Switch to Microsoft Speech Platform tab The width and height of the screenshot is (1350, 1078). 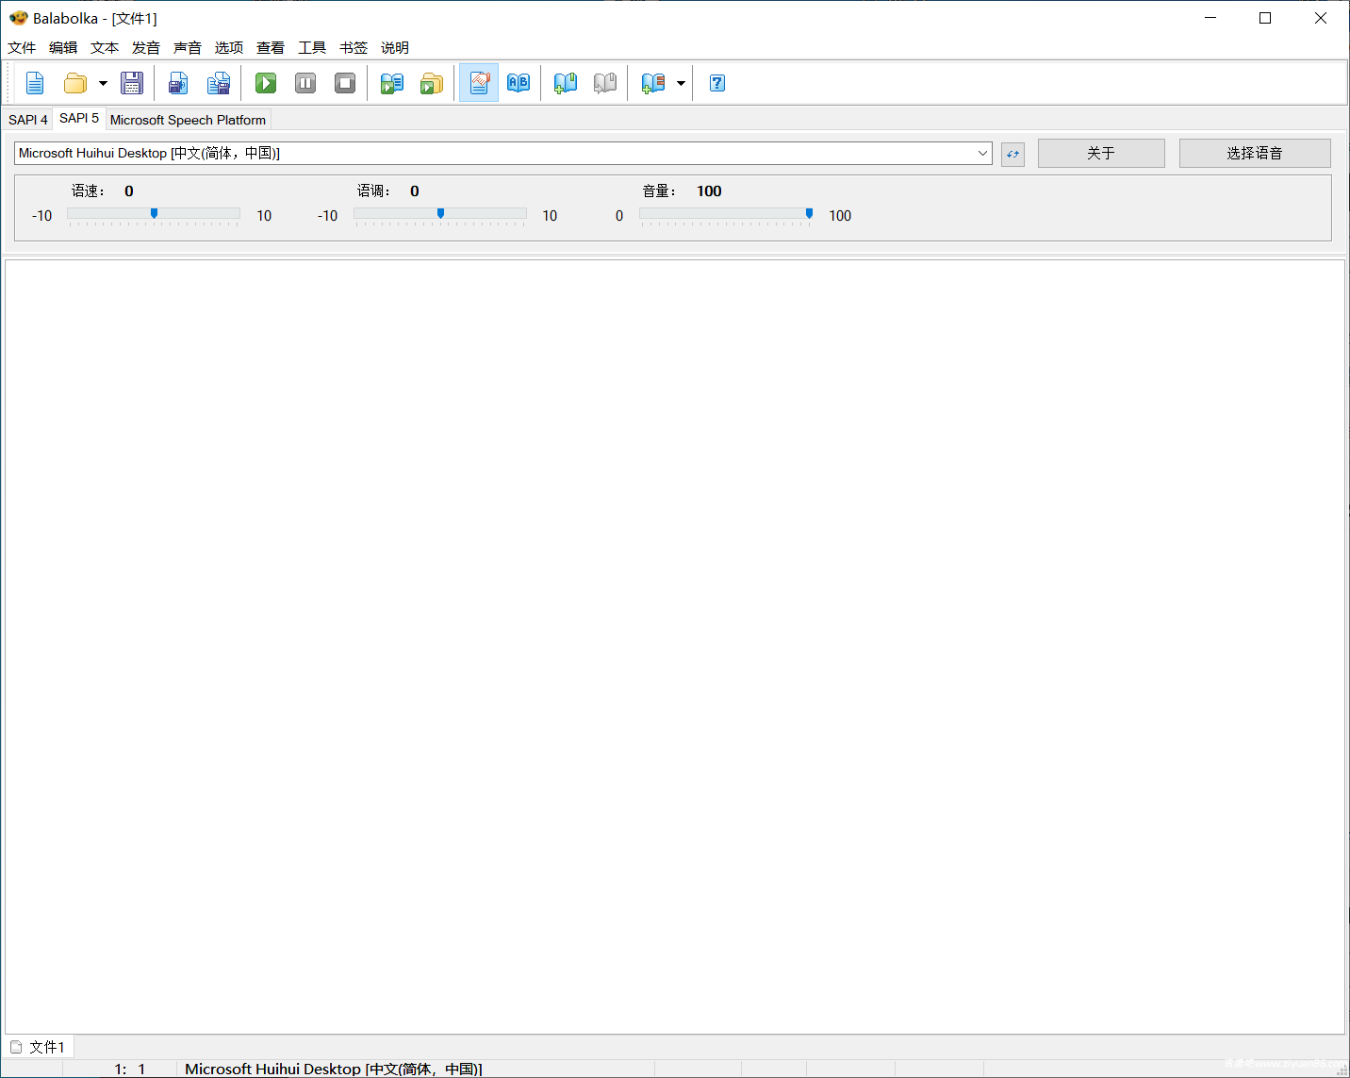click(x=188, y=120)
